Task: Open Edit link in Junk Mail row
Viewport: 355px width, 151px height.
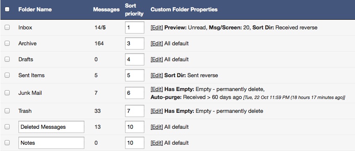Action: 157,89
